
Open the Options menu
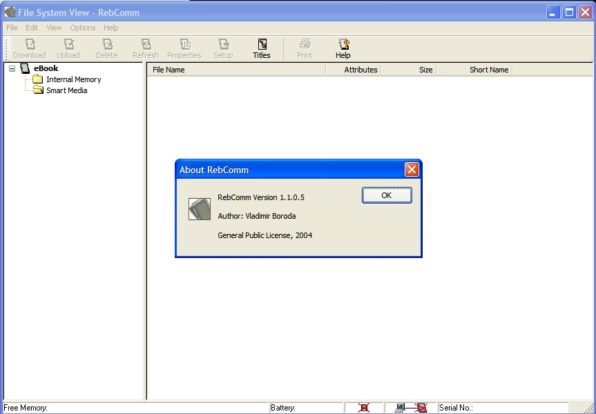point(82,28)
